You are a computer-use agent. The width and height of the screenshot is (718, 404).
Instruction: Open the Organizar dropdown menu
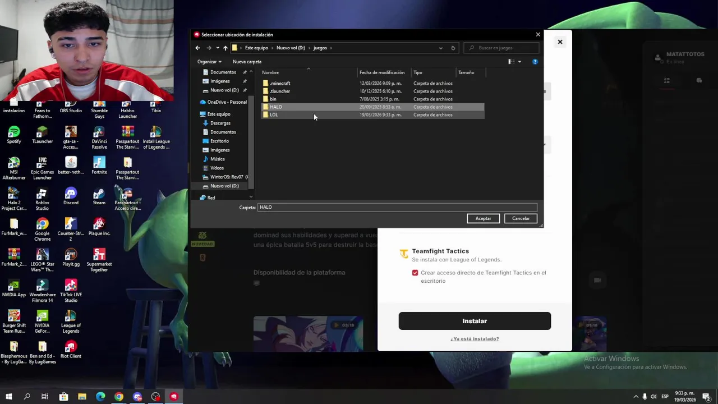(209, 62)
